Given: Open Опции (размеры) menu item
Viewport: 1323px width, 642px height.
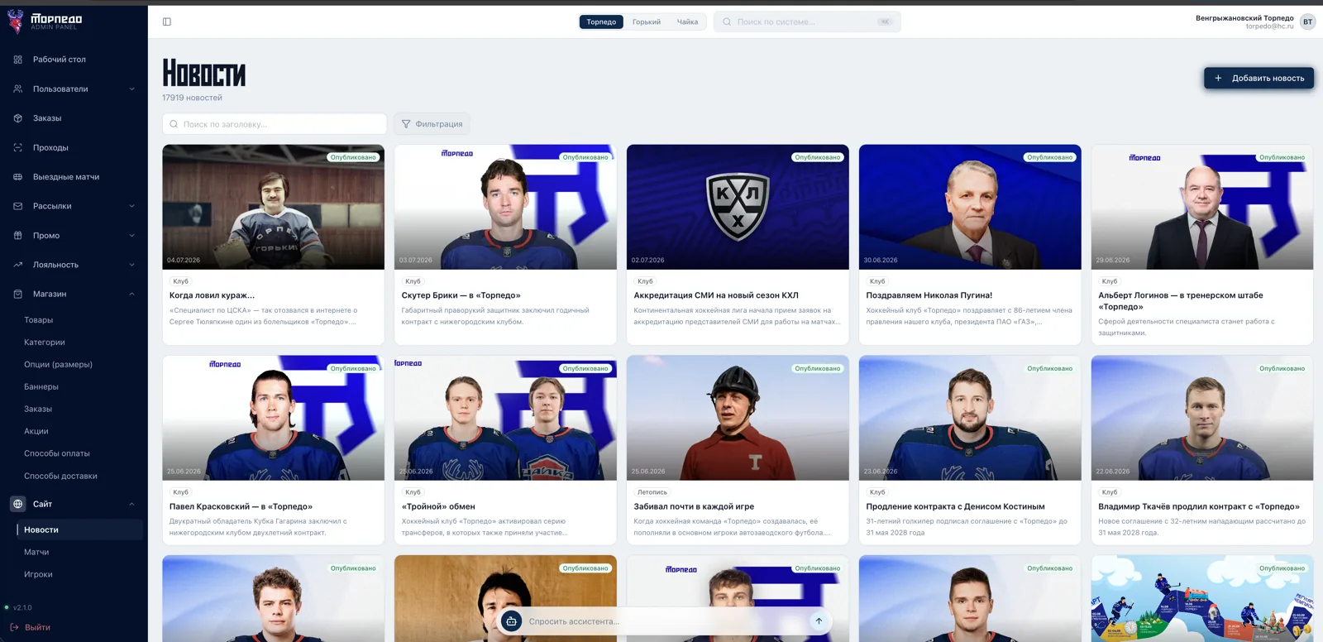Looking at the screenshot, I should (x=58, y=365).
